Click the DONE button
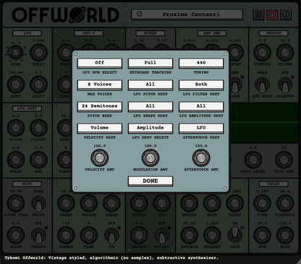 click(x=150, y=181)
